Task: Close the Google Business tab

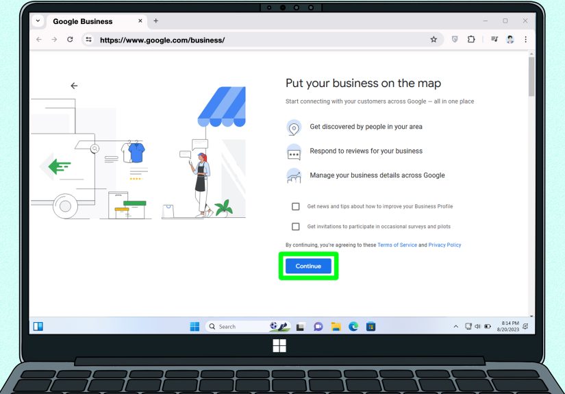Action: tap(140, 21)
